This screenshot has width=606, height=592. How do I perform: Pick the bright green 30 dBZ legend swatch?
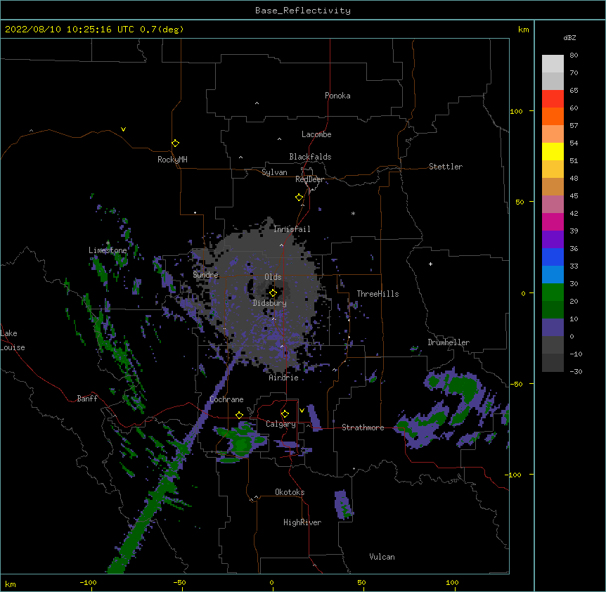tap(553, 292)
